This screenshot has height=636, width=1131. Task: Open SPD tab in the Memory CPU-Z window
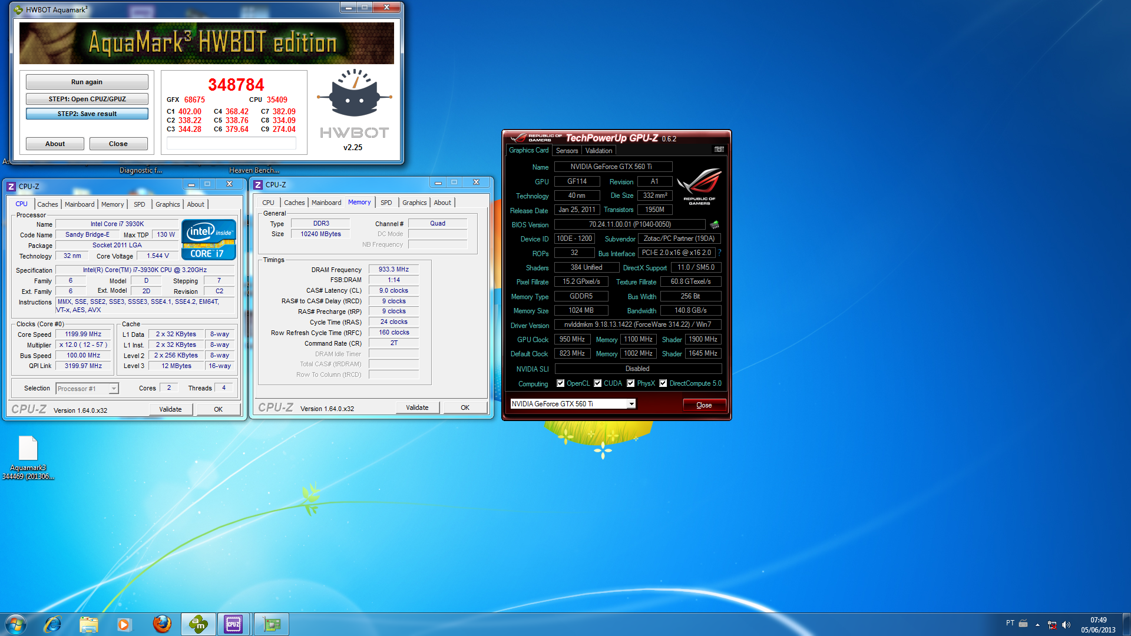click(386, 203)
